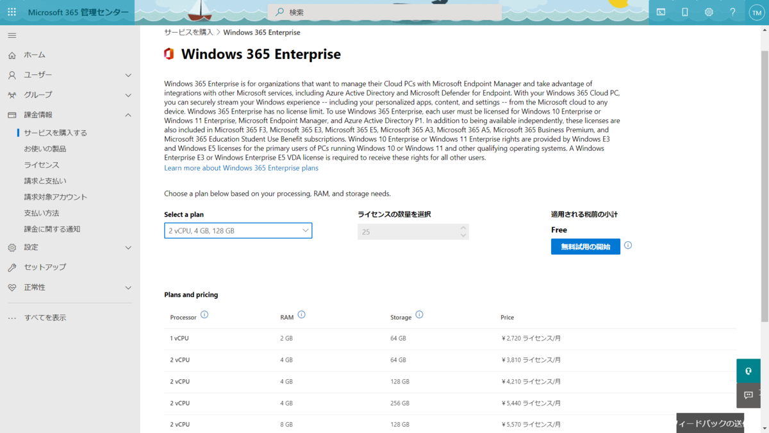The image size is (769, 433).
Task: Click the info icon next to RAM
Action: point(301,314)
